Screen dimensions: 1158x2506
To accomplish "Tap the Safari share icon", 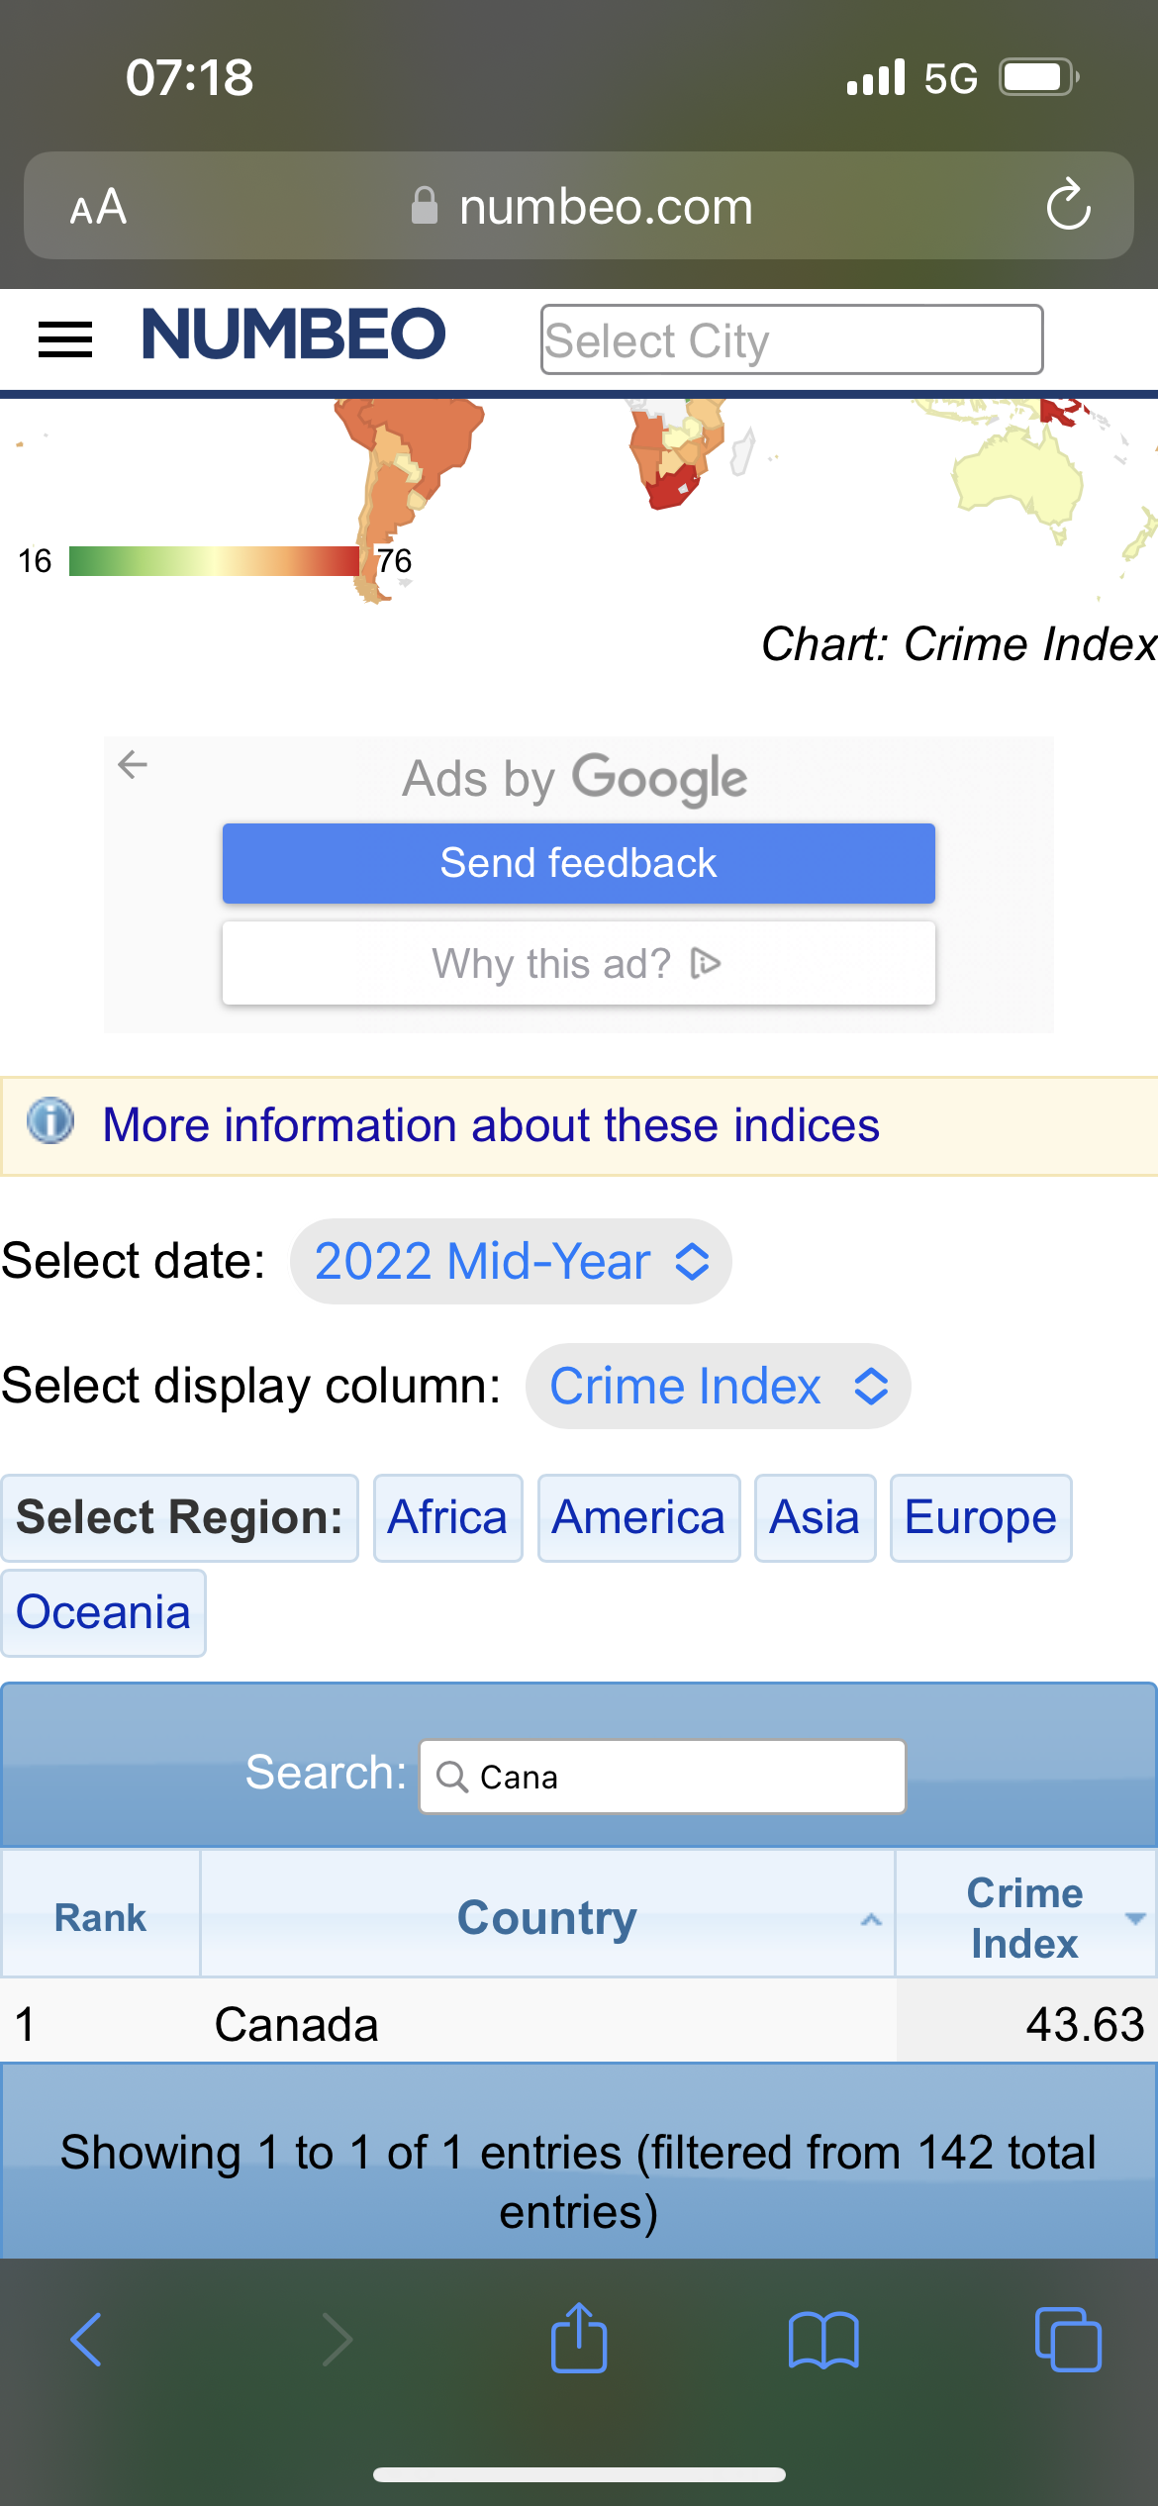I will click(x=579, y=2340).
